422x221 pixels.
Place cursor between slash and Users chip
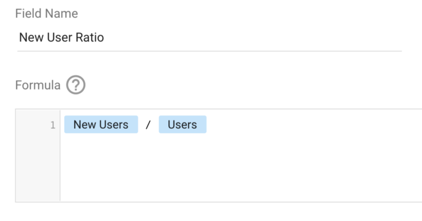click(155, 125)
